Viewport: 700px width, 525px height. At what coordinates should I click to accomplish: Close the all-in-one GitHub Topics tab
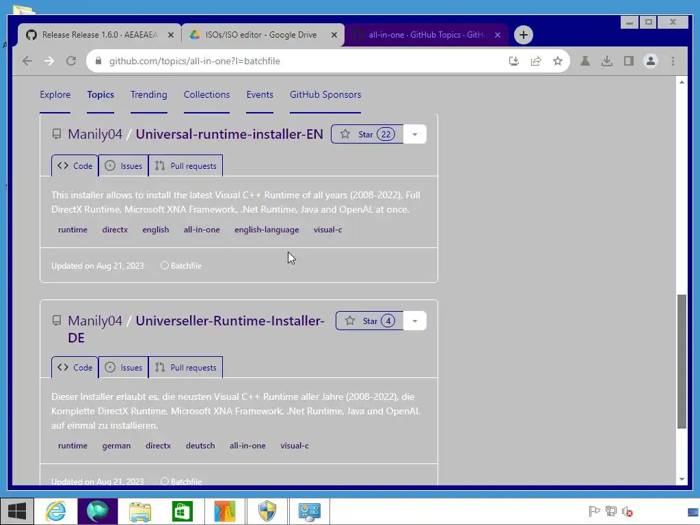click(498, 35)
